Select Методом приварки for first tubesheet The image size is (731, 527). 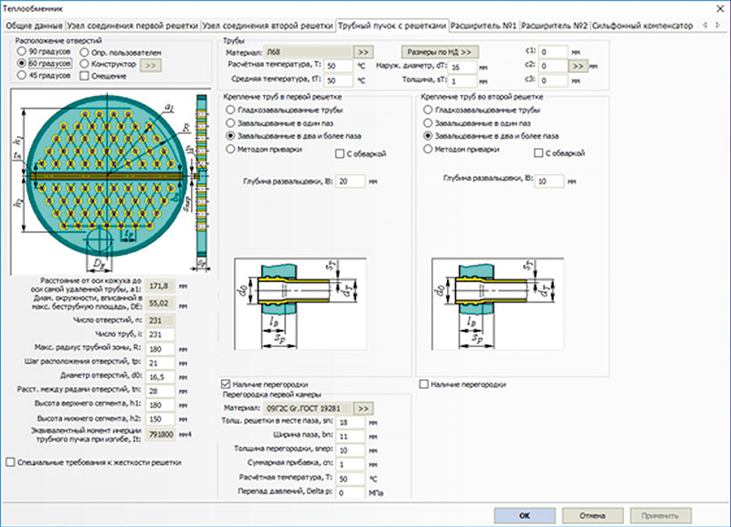(x=264, y=149)
